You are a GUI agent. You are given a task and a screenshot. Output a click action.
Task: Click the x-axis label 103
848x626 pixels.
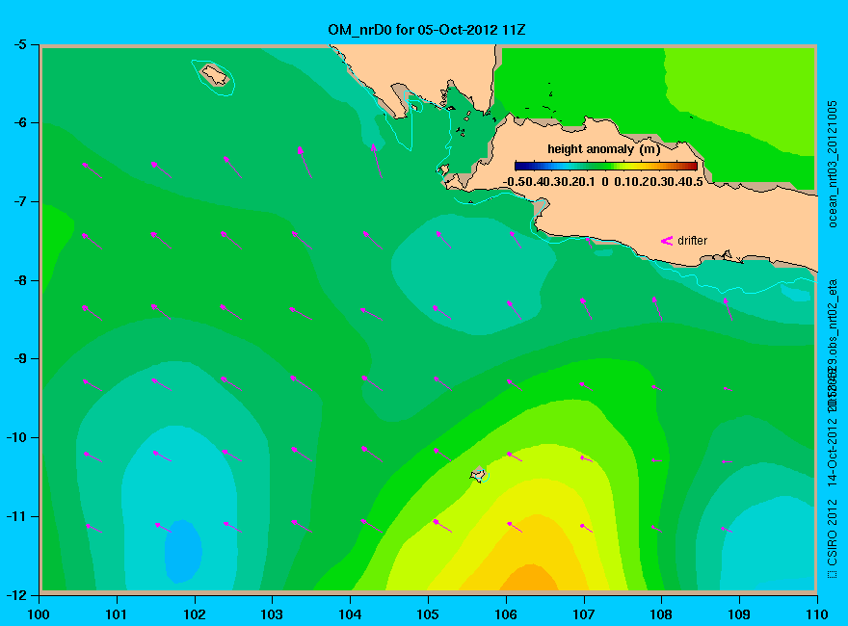(272, 614)
